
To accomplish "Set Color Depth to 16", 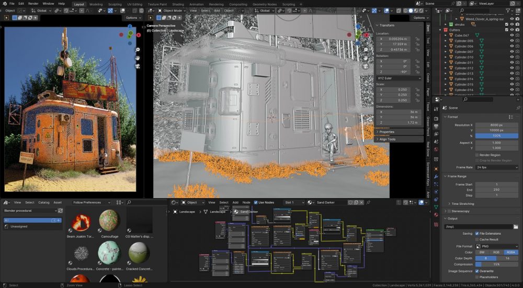I will tap(508, 258).
